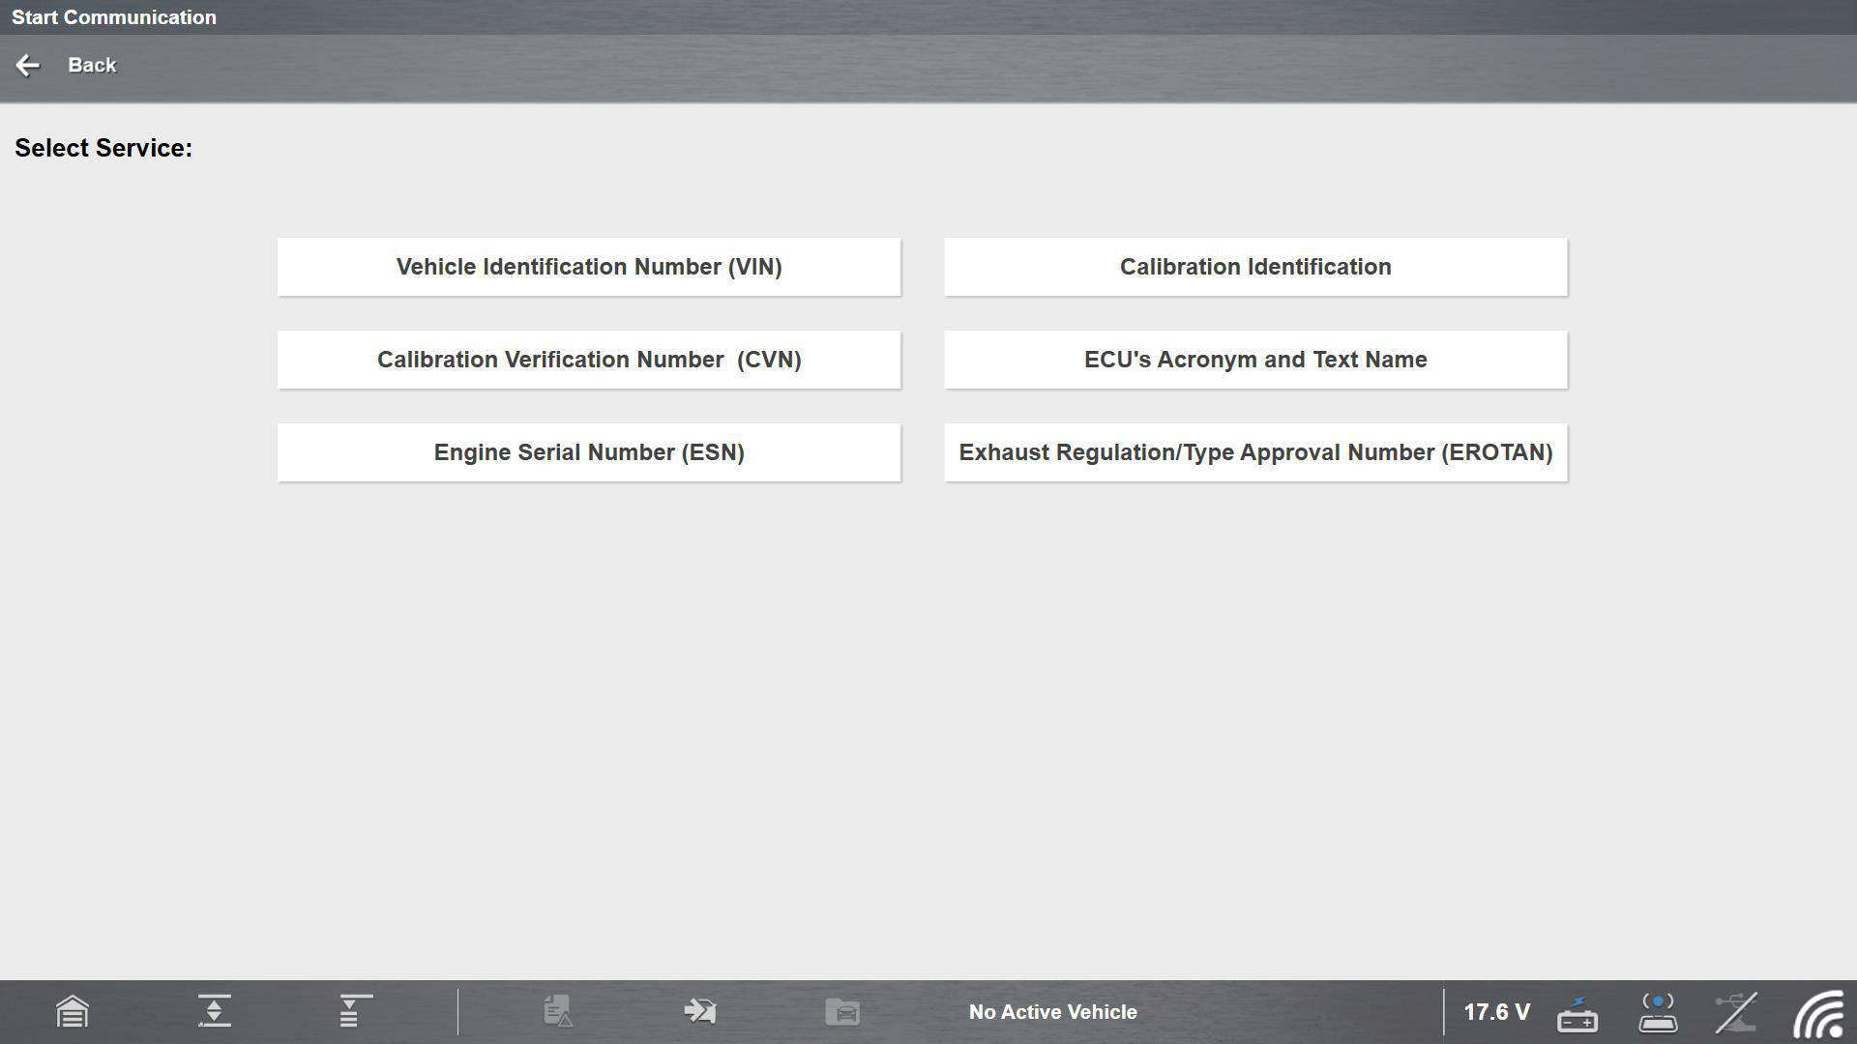Open the document warning report icon
This screenshot has height=1044, width=1857.
click(x=558, y=1012)
